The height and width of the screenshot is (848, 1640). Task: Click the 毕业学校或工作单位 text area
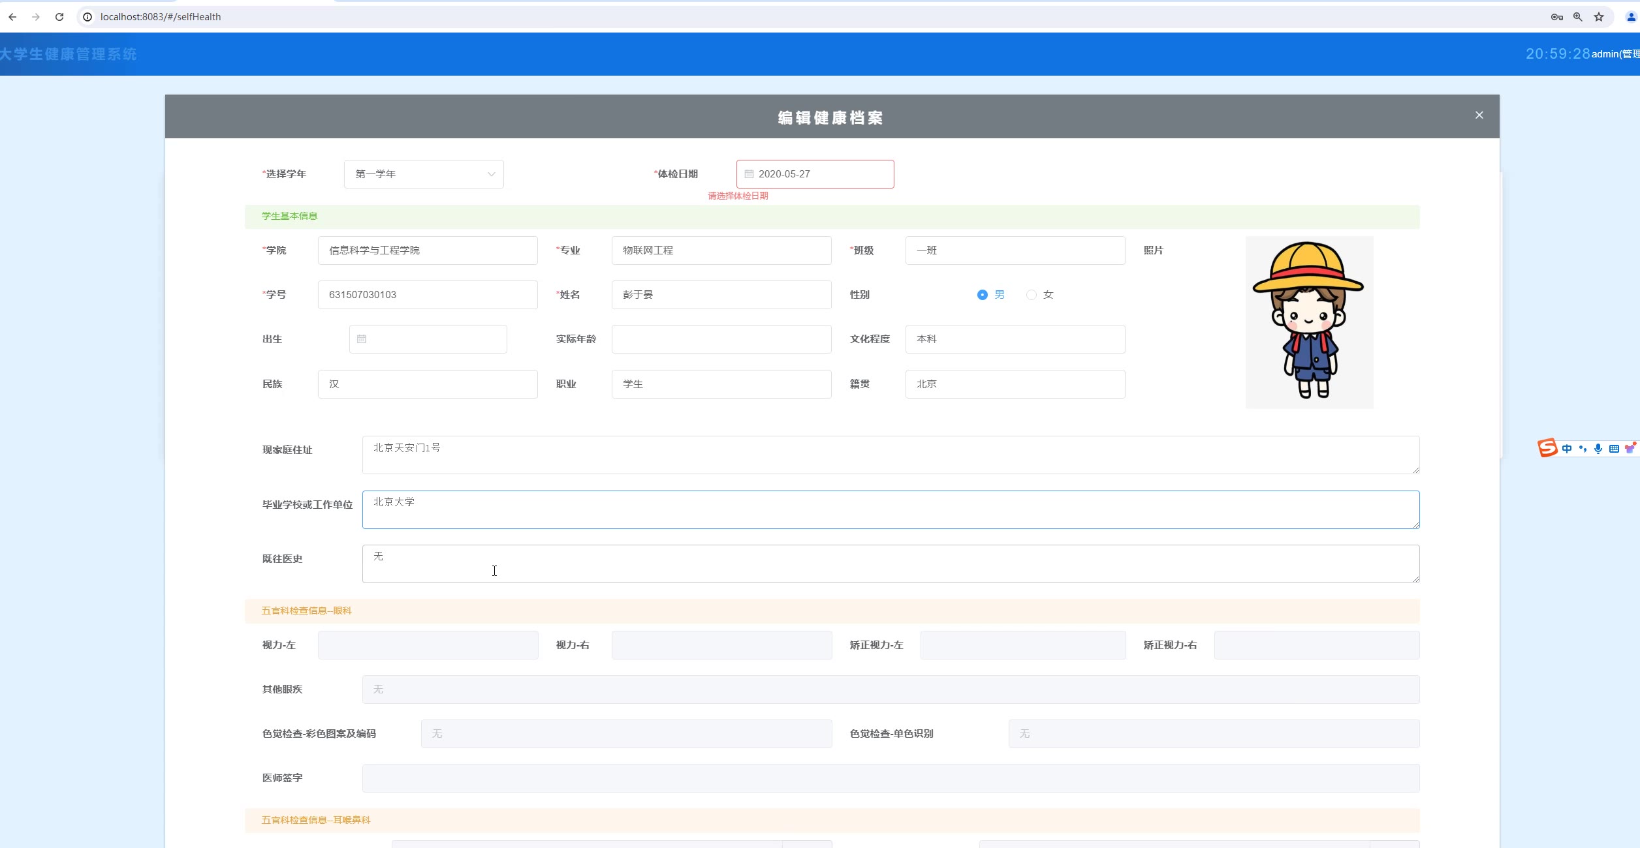coord(891,509)
